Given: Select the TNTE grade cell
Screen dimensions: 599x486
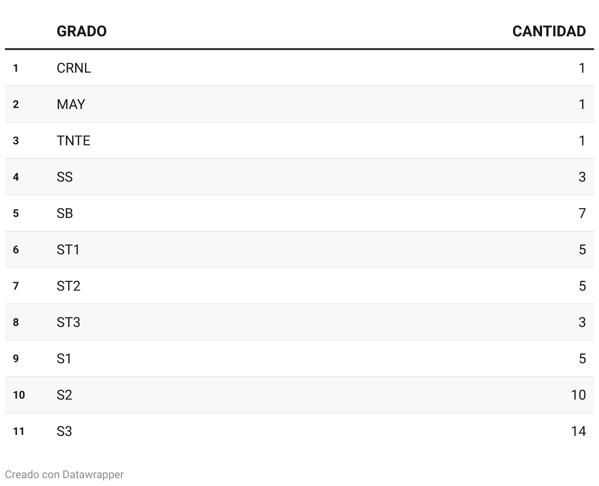Looking at the screenshot, I should click(74, 140).
